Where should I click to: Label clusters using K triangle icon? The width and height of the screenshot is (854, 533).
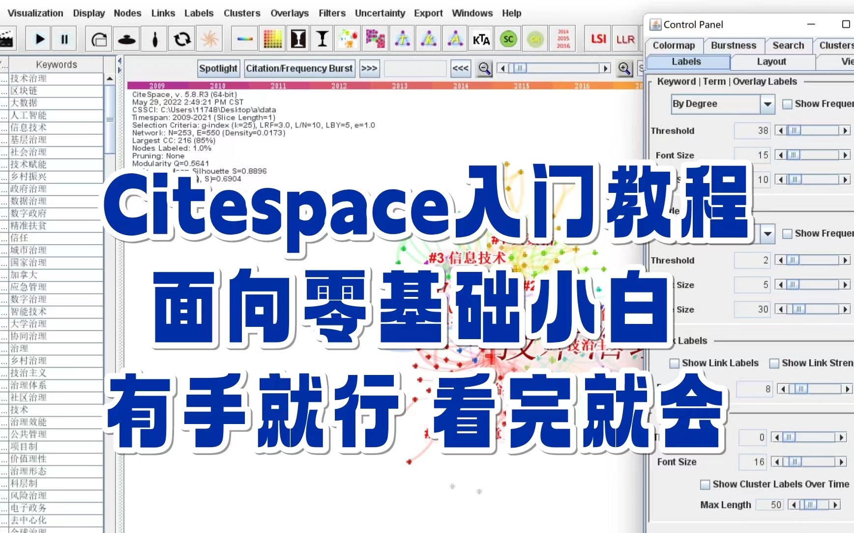[429, 39]
